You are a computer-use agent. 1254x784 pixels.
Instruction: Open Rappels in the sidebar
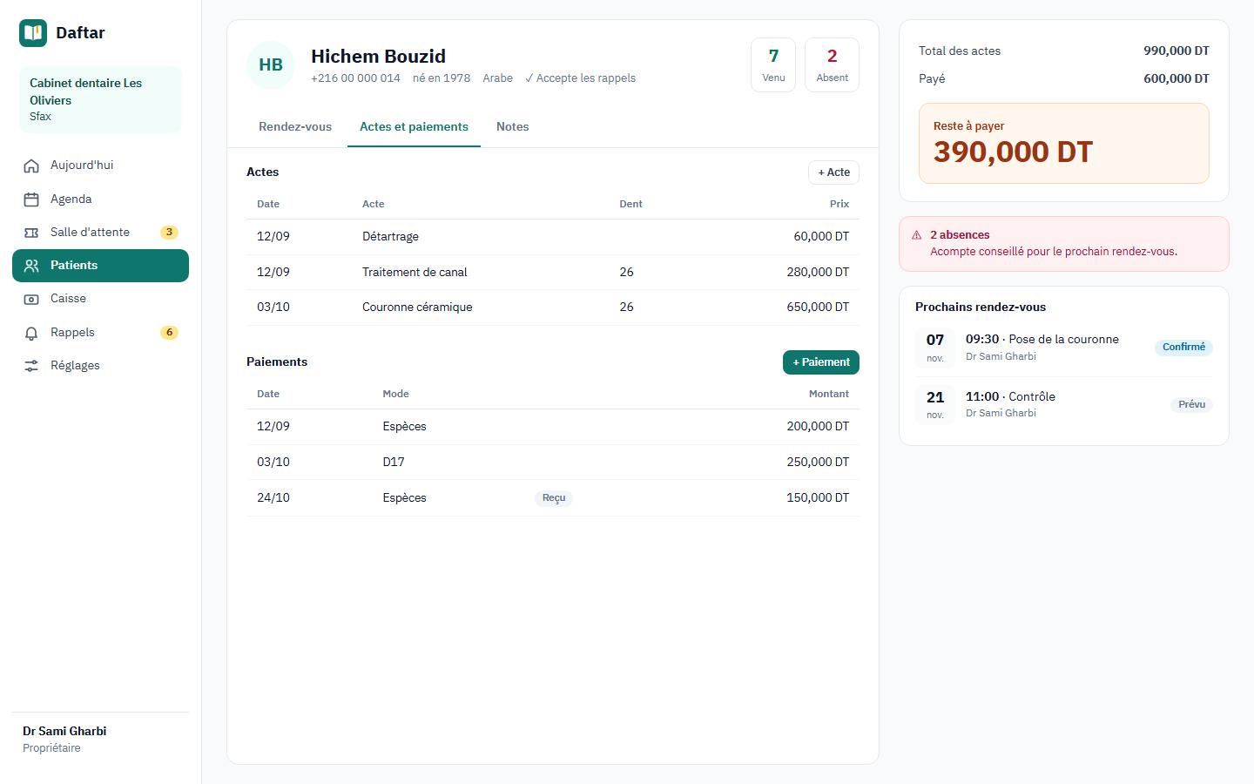point(100,333)
